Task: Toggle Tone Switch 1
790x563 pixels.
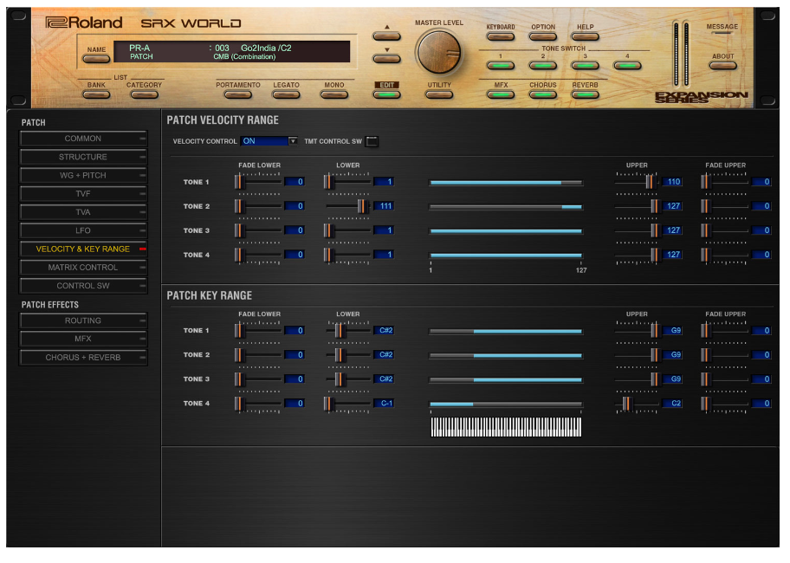Action: click(x=500, y=66)
